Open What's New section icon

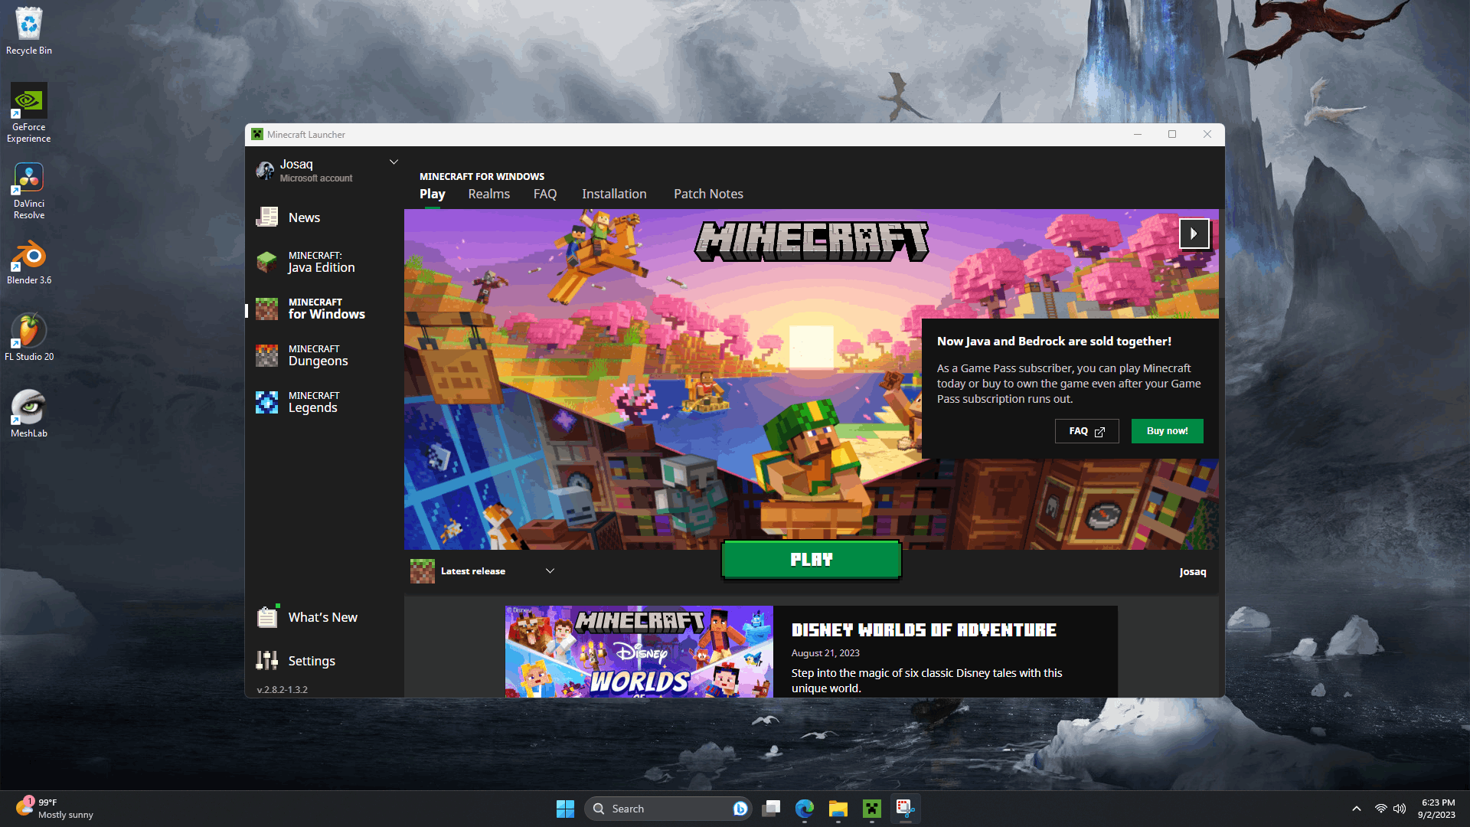266,617
